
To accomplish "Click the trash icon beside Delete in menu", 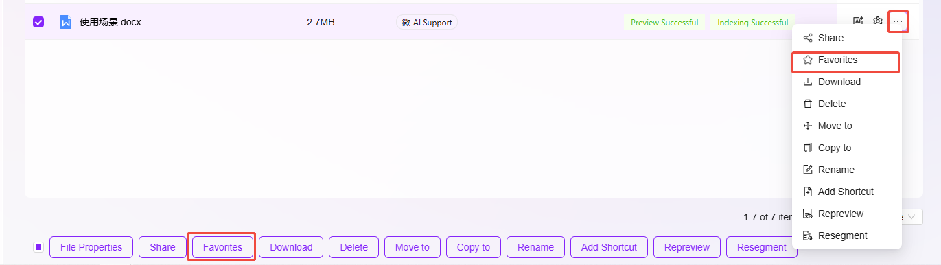I will click(x=808, y=104).
